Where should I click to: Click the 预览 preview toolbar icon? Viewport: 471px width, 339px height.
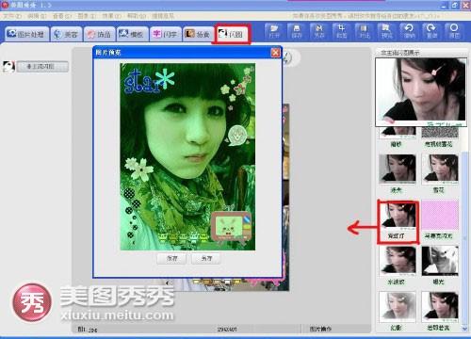point(386,31)
